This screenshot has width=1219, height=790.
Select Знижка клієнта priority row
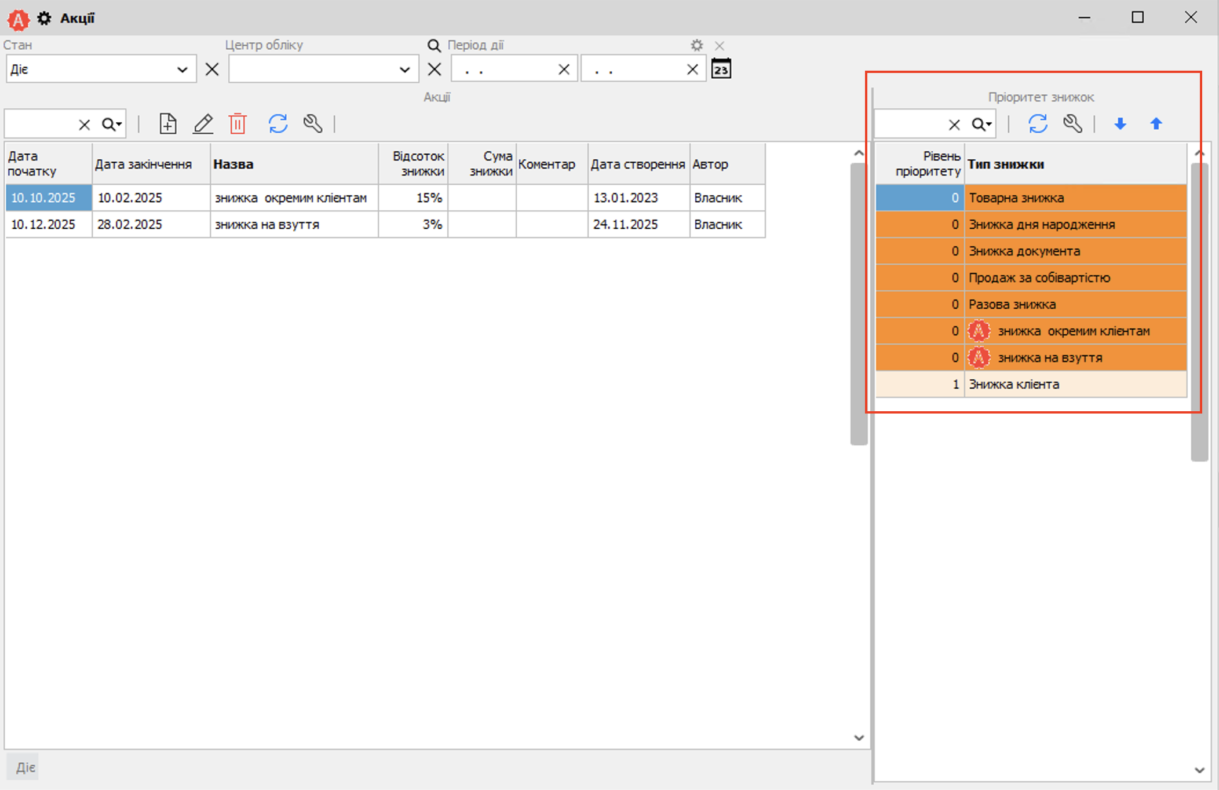coord(1014,385)
